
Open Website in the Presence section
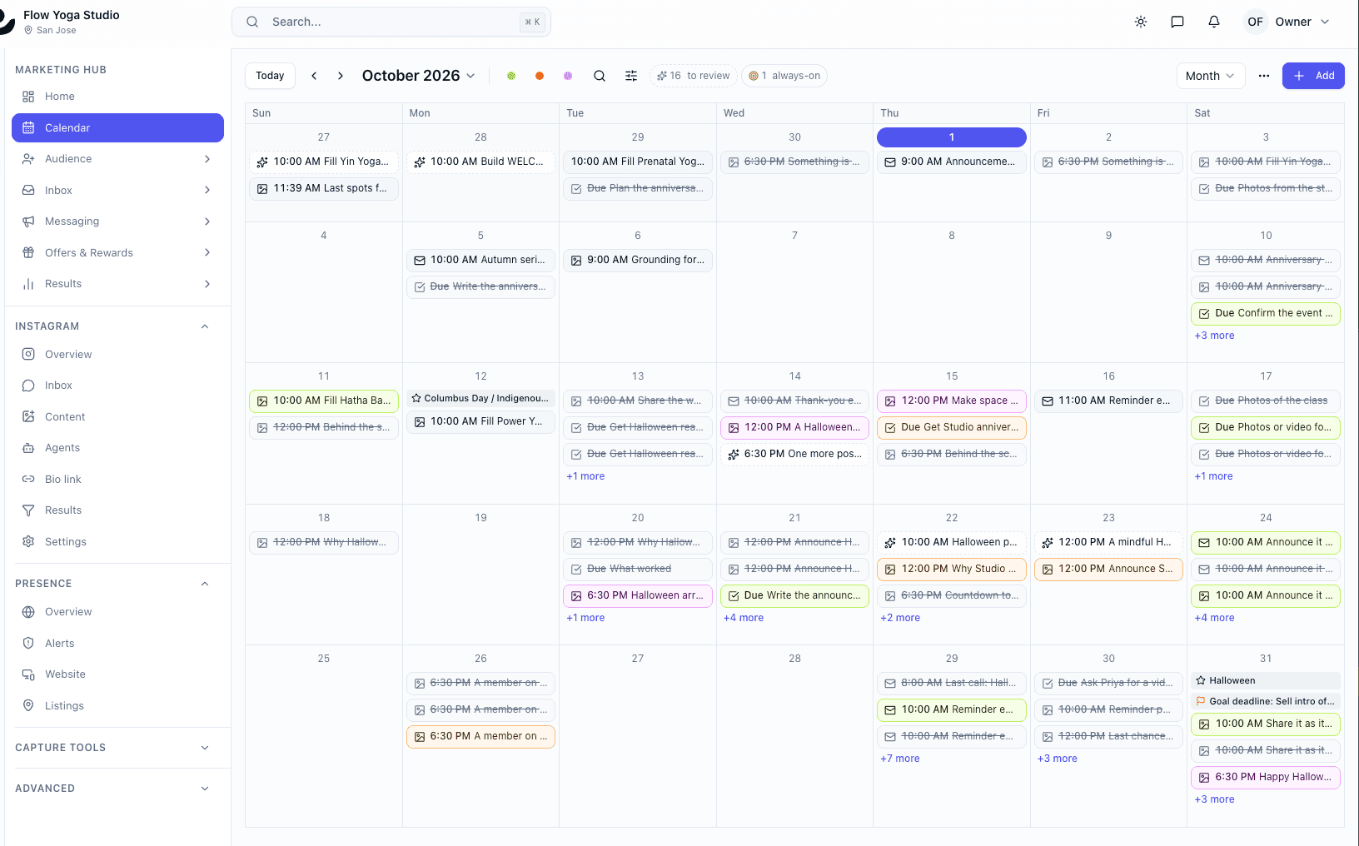117,674
